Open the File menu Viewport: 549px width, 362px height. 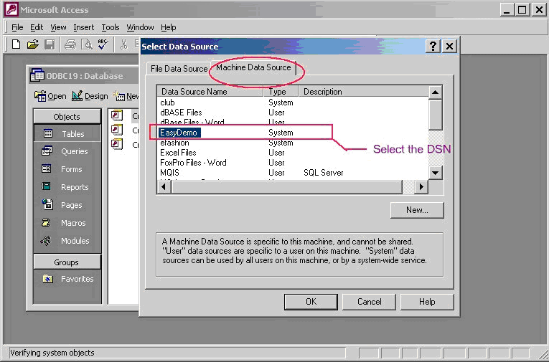click(17, 27)
